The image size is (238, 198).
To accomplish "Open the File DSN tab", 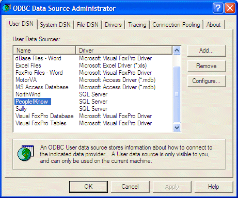I will (88, 25).
